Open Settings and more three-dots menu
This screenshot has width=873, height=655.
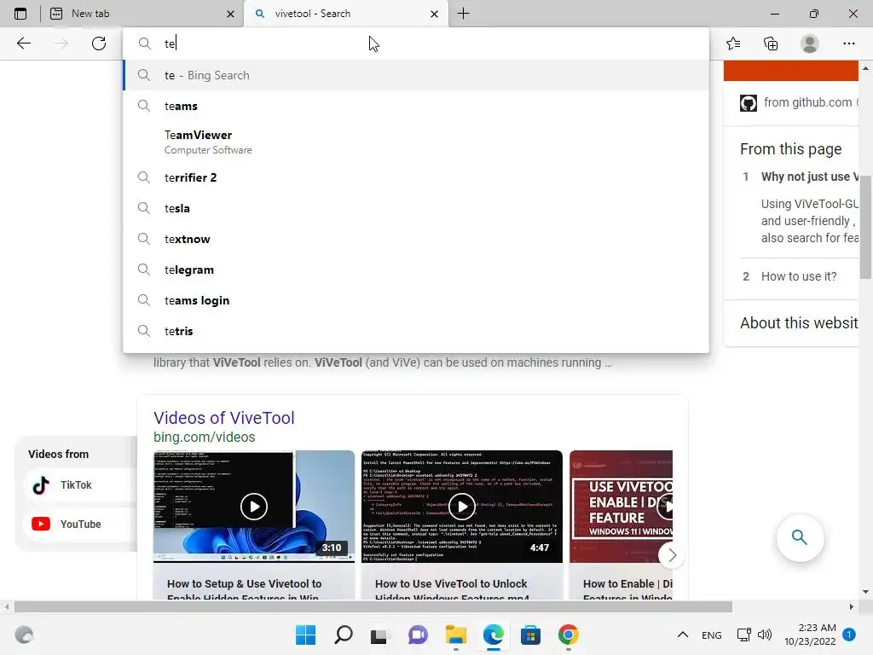pyautogui.click(x=848, y=43)
